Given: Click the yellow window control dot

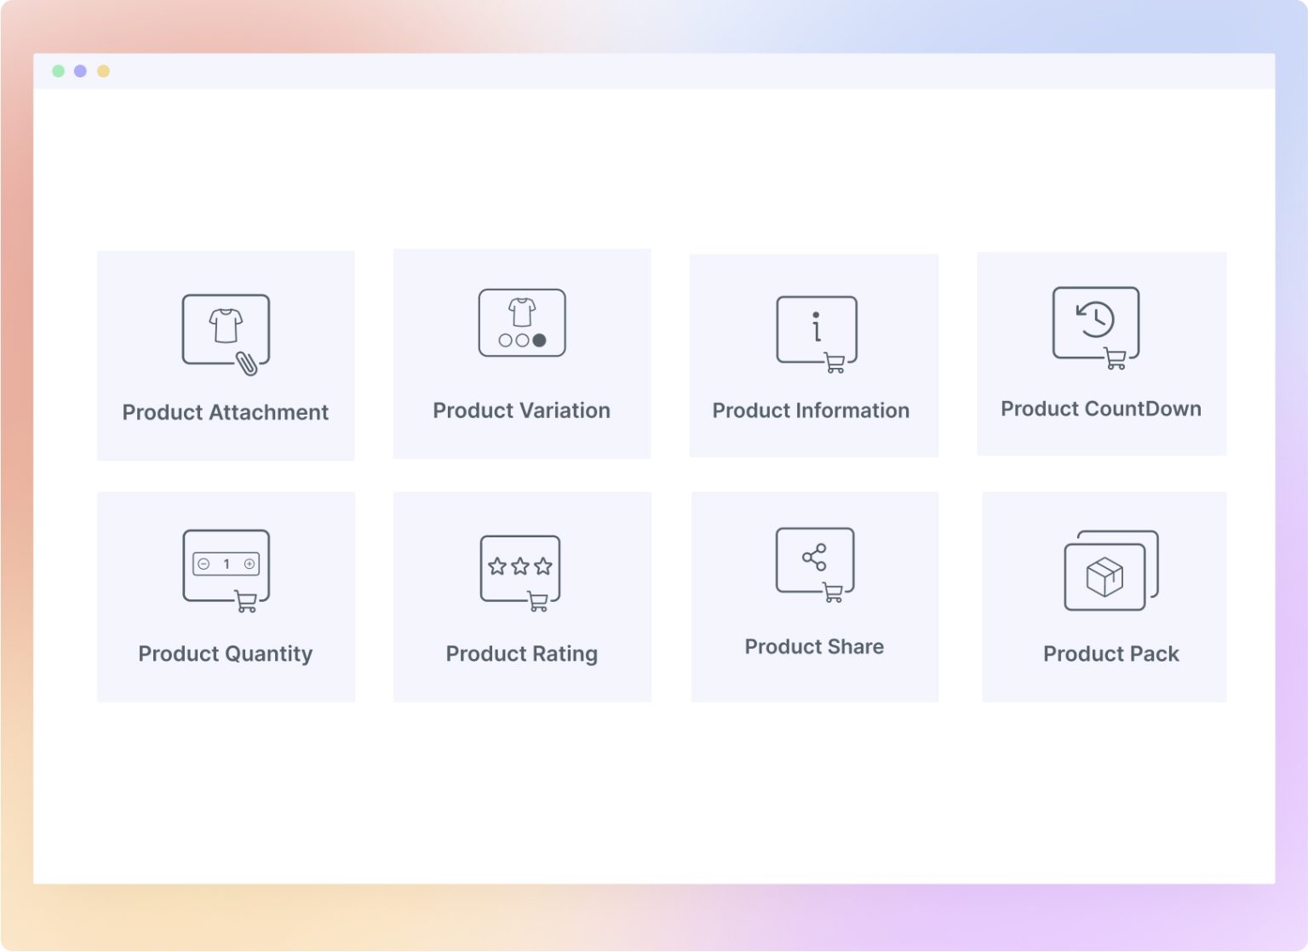Looking at the screenshot, I should (x=103, y=72).
